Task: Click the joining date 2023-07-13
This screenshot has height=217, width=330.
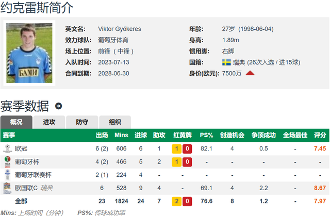Action: click(x=113, y=62)
